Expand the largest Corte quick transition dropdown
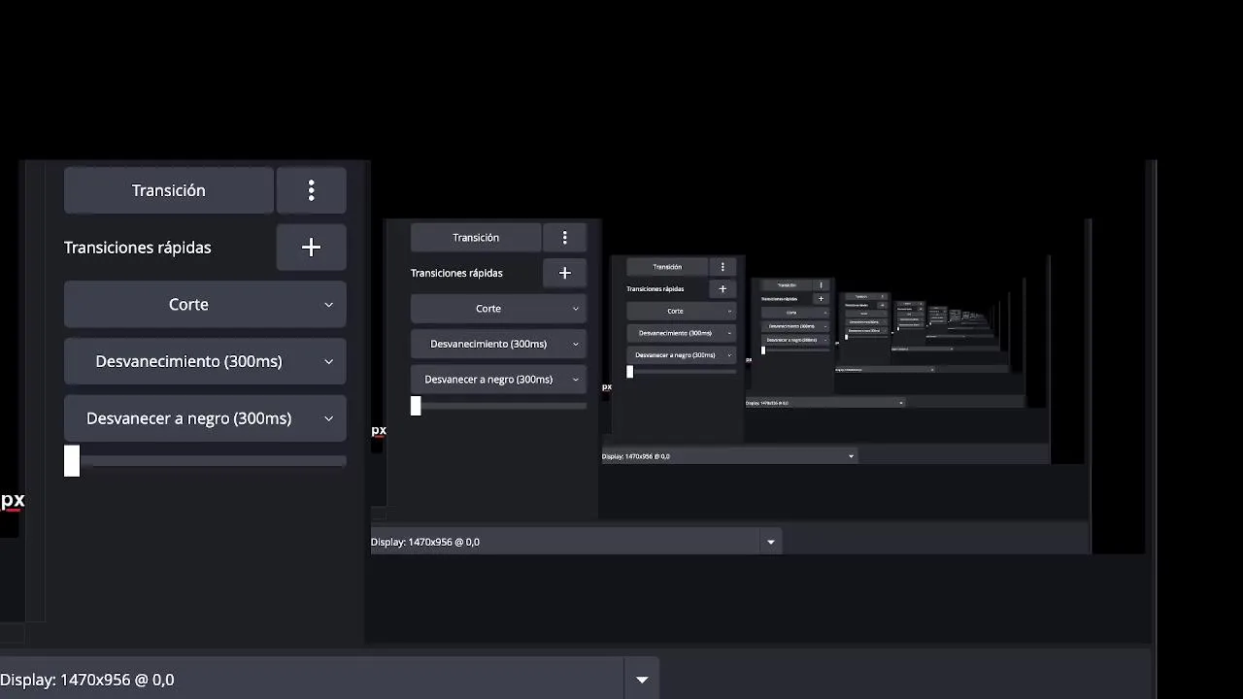 [205, 305]
